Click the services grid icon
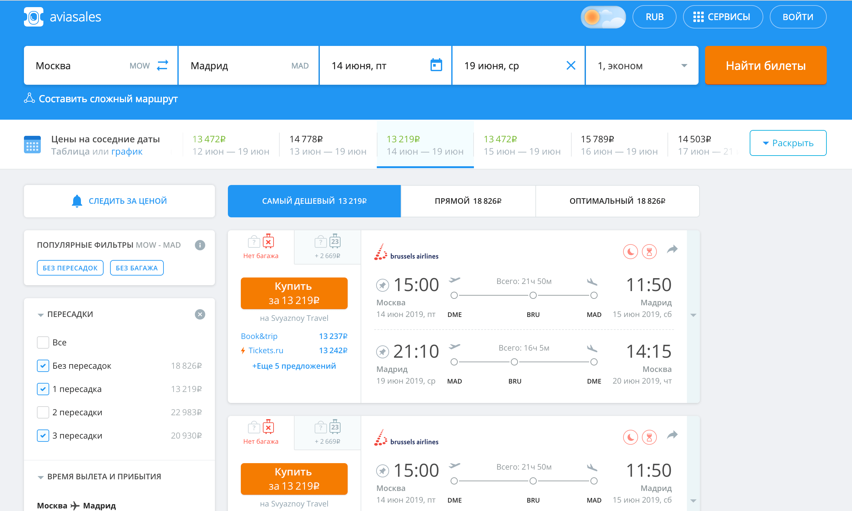Viewport: 852px width, 511px height. 698,17
